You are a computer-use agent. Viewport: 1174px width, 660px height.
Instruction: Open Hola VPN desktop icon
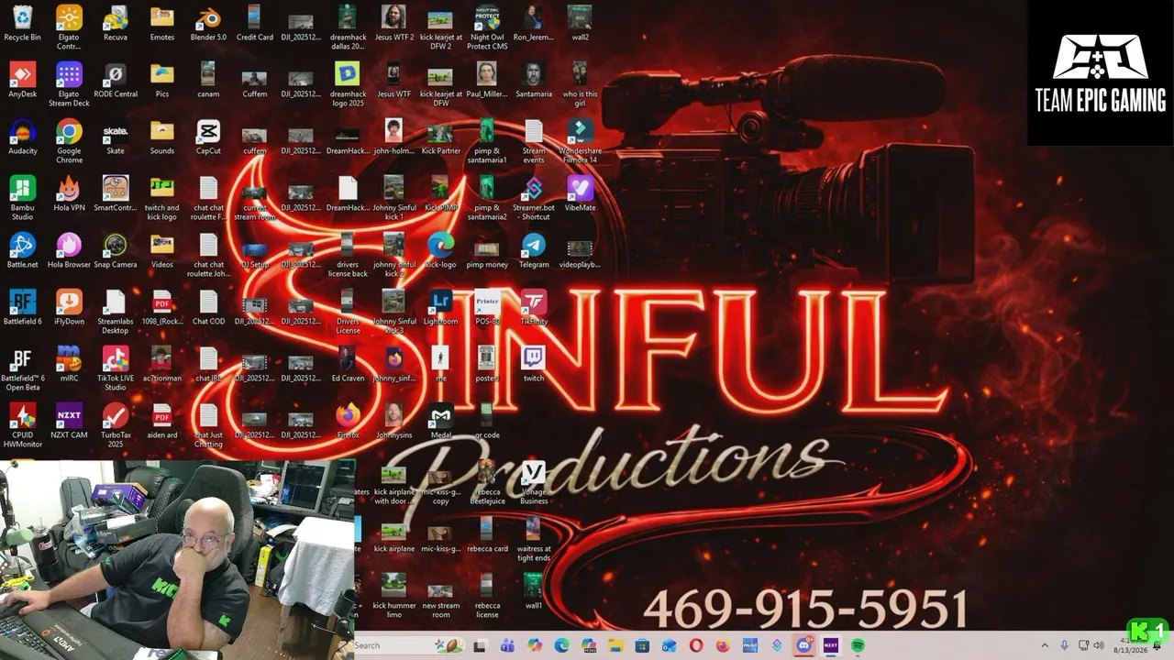pyautogui.click(x=69, y=194)
